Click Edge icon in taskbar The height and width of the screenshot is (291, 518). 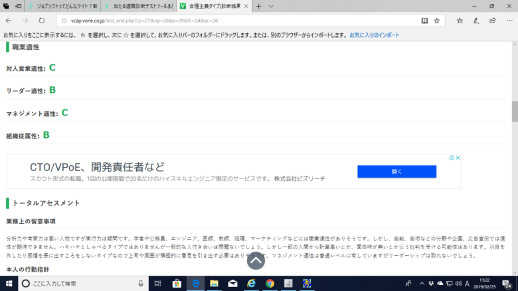[195, 284]
